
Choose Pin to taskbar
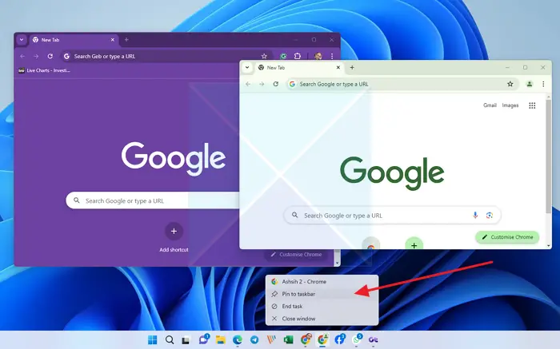[322, 294]
